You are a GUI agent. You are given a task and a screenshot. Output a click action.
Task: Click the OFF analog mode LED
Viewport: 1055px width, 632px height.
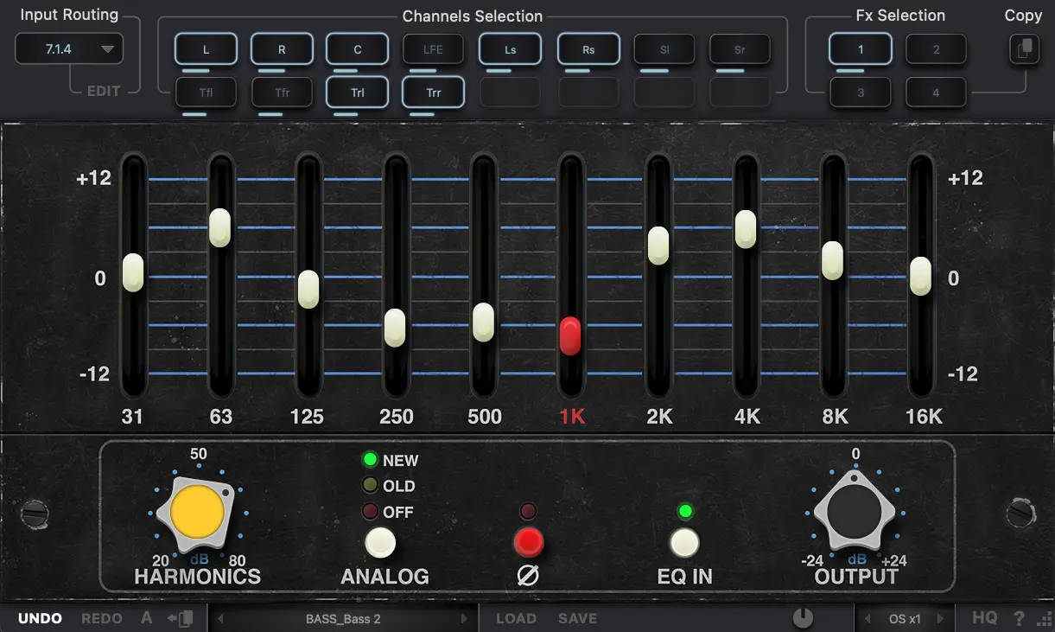pyautogui.click(x=371, y=511)
